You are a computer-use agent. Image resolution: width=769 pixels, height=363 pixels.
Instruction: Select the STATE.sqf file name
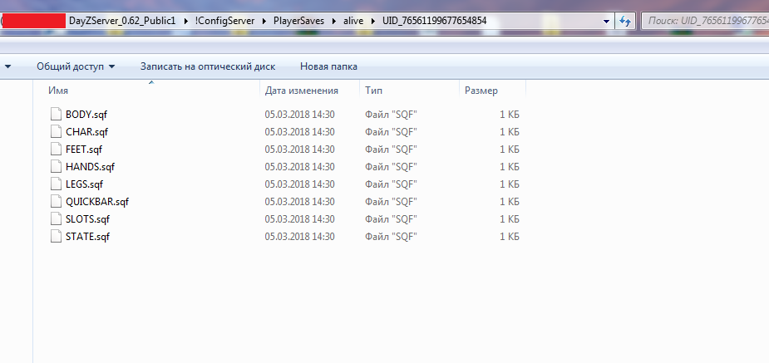click(x=88, y=237)
